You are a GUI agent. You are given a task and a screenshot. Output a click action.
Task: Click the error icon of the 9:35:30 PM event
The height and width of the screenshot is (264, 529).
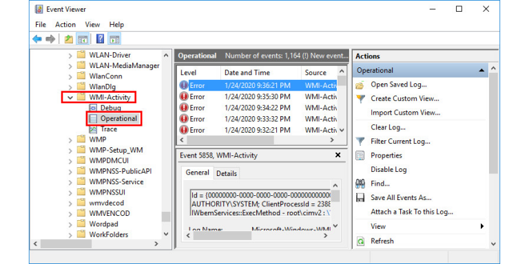point(184,97)
